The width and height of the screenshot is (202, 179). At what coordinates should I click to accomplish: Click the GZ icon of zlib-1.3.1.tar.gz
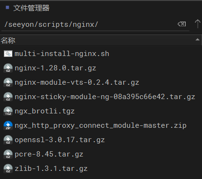click(8, 168)
